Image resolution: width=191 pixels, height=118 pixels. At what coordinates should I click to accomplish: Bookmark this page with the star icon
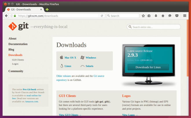pos(143,16)
